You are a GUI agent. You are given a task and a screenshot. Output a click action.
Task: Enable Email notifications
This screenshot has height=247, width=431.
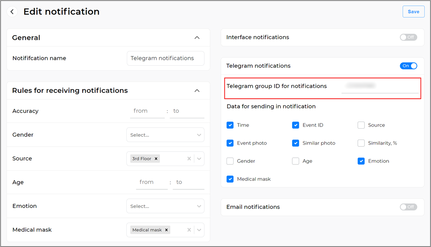pyautogui.click(x=408, y=207)
